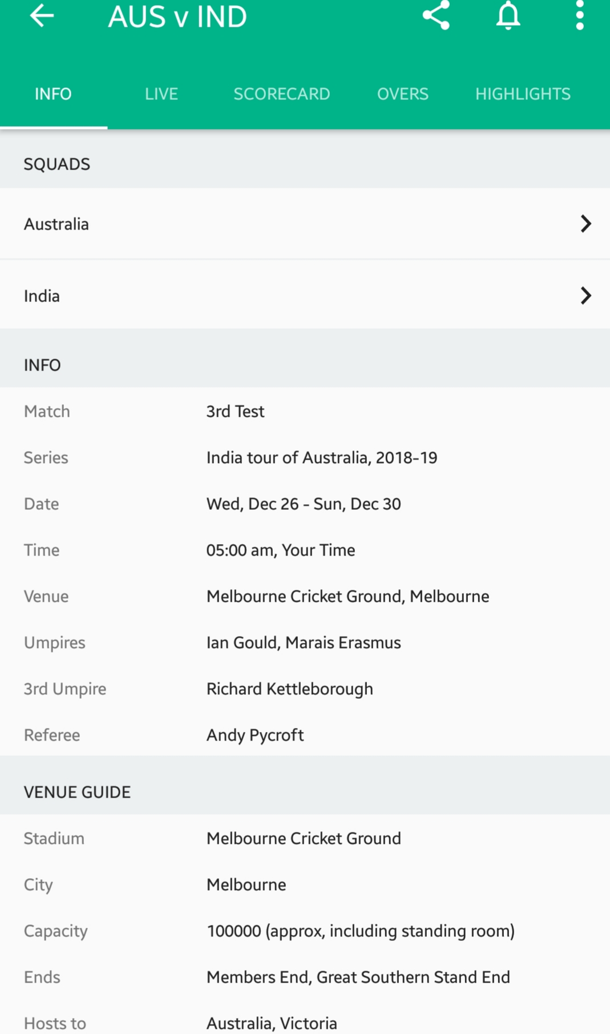The width and height of the screenshot is (610, 1034).
Task: Tap the Referee name Andy Pycroft
Action: tap(255, 735)
